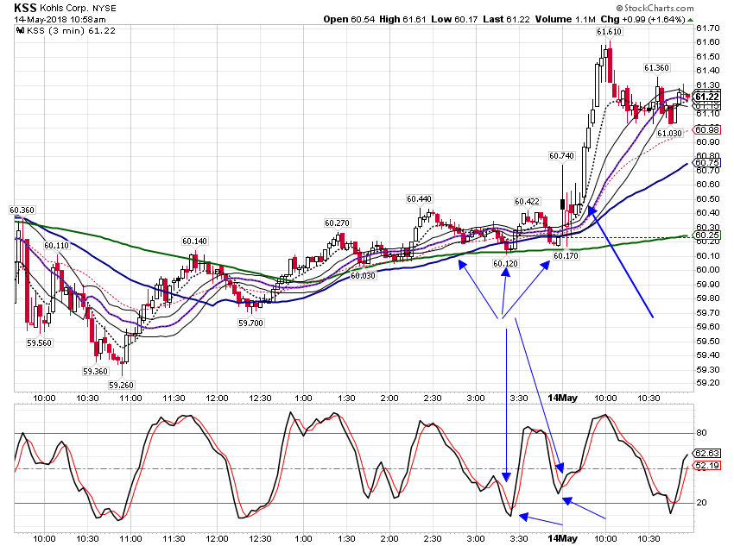
Task: Select the KSS ticker symbol in the title
Action: coord(25,8)
